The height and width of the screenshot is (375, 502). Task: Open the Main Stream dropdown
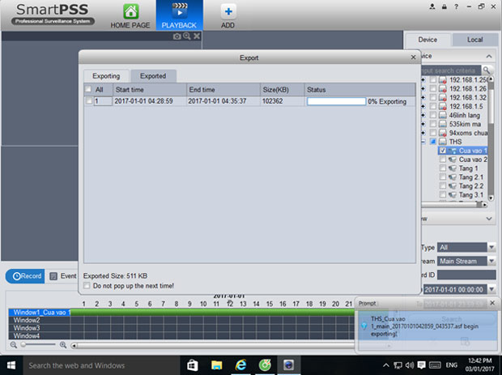coord(491,261)
